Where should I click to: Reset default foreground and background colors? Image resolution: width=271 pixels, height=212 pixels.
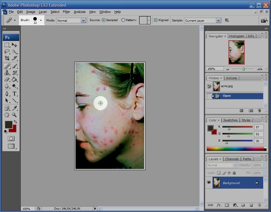pos(6,132)
